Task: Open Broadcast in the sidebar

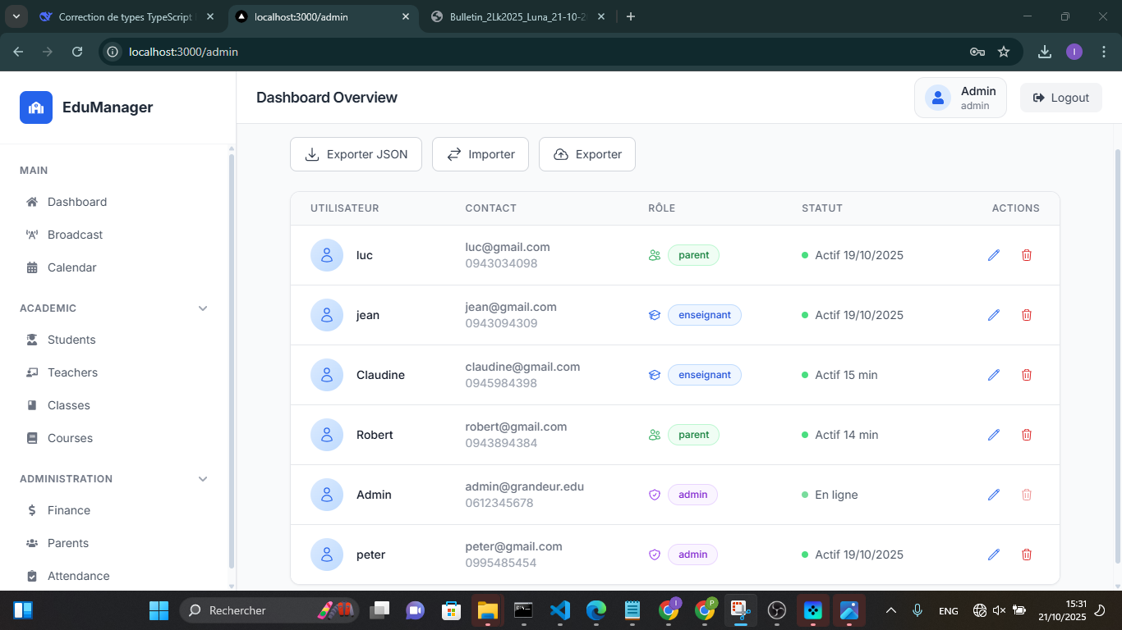Action: (x=75, y=235)
